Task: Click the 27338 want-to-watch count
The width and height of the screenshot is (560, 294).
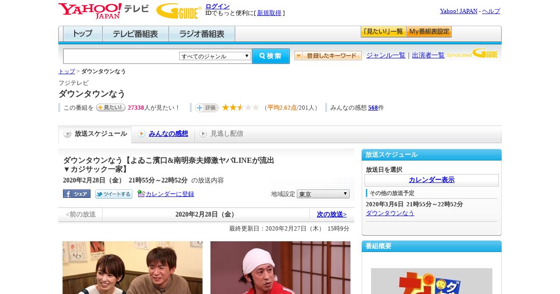Action: (x=136, y=108)
